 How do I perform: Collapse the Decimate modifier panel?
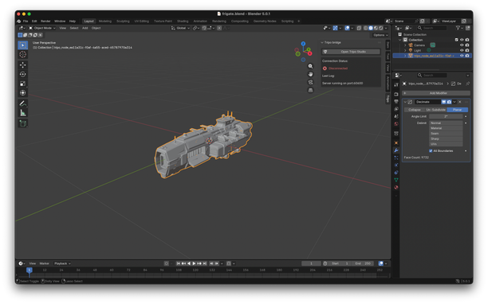click(x=405, y=102)
